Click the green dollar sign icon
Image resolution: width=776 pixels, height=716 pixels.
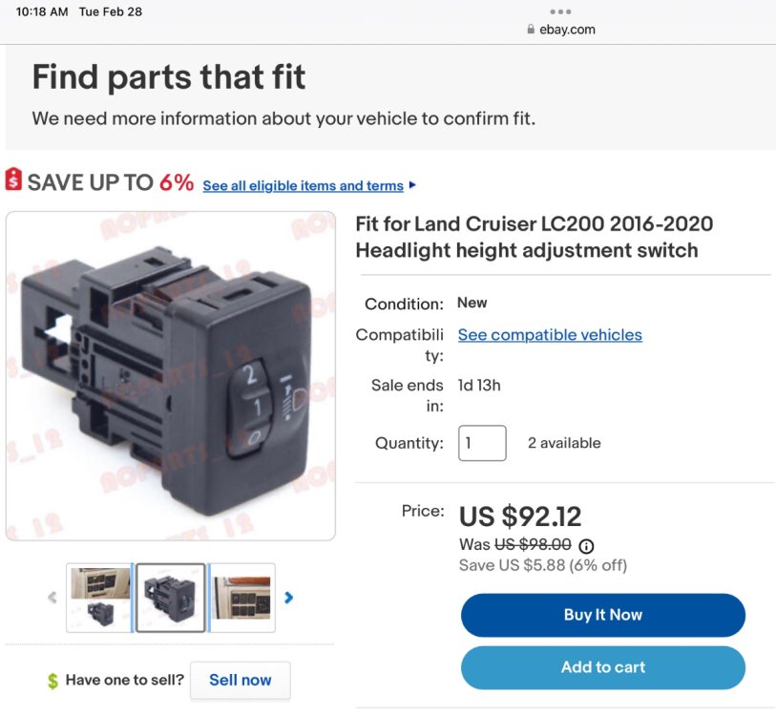(52, 681)
